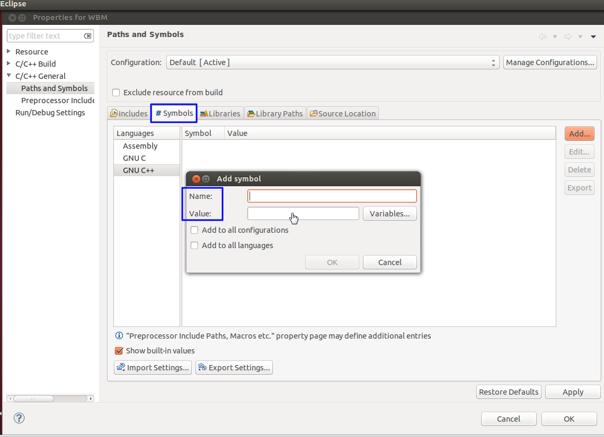Toggle Exclude resource from build checkbox

[x=116, y=93]
